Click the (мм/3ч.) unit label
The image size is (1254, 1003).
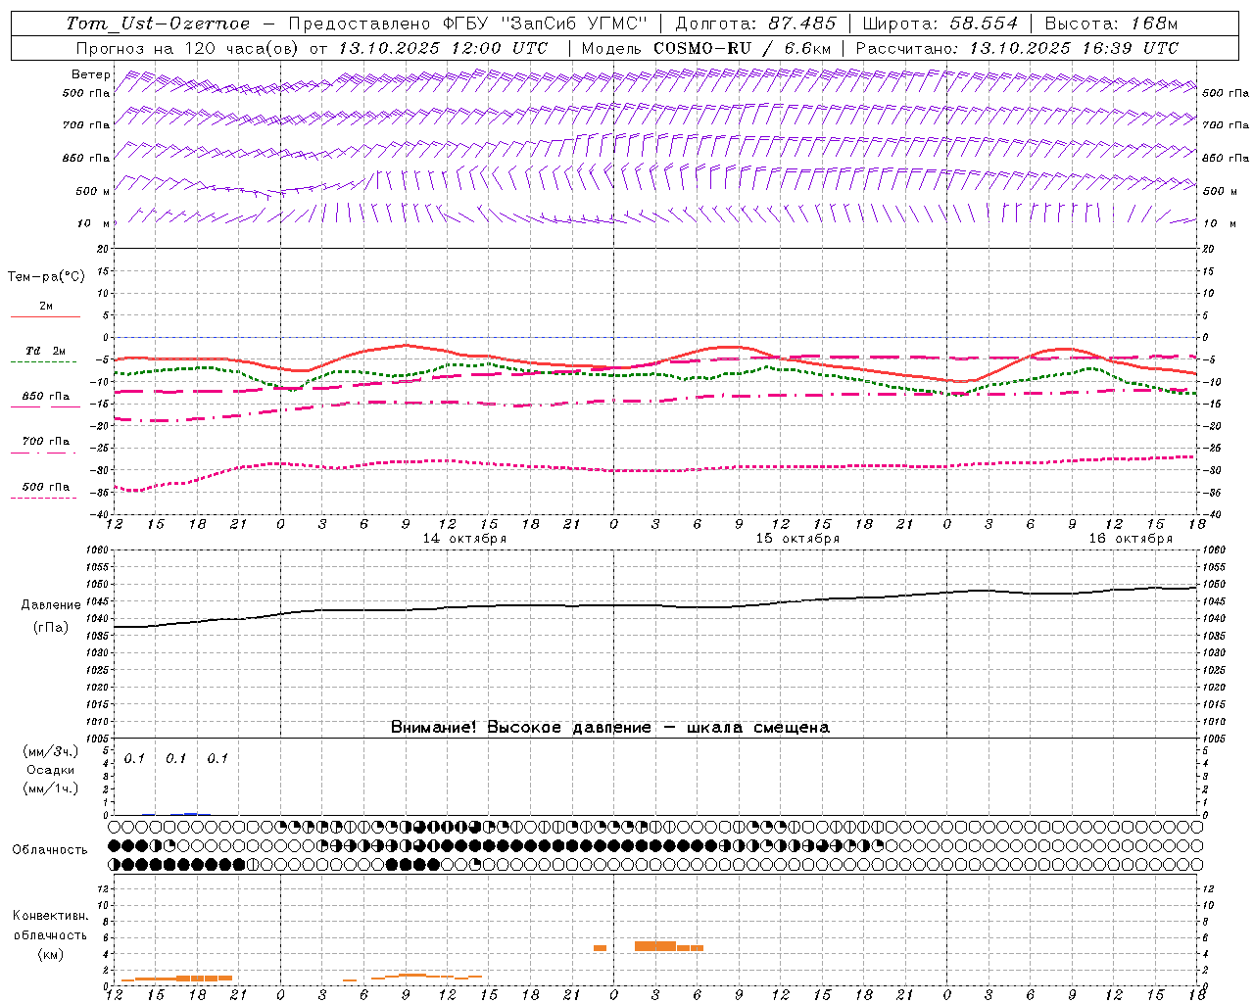[51, 751]
